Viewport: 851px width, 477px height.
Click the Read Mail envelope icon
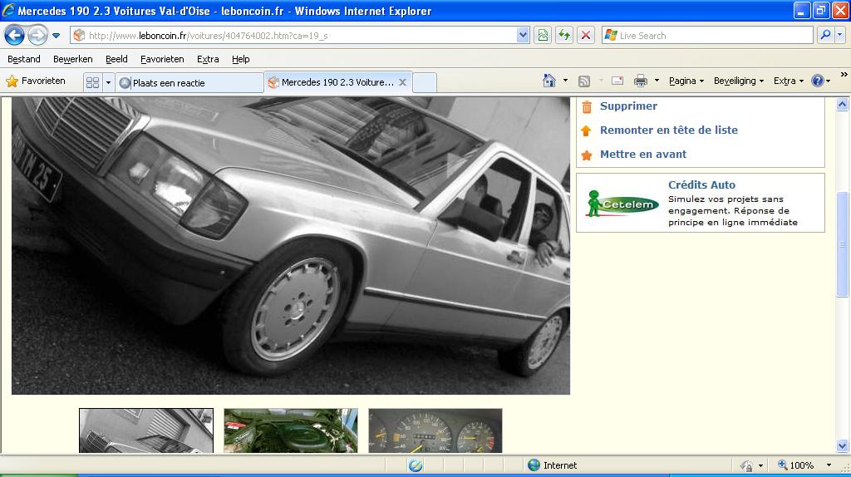[617, 81]
